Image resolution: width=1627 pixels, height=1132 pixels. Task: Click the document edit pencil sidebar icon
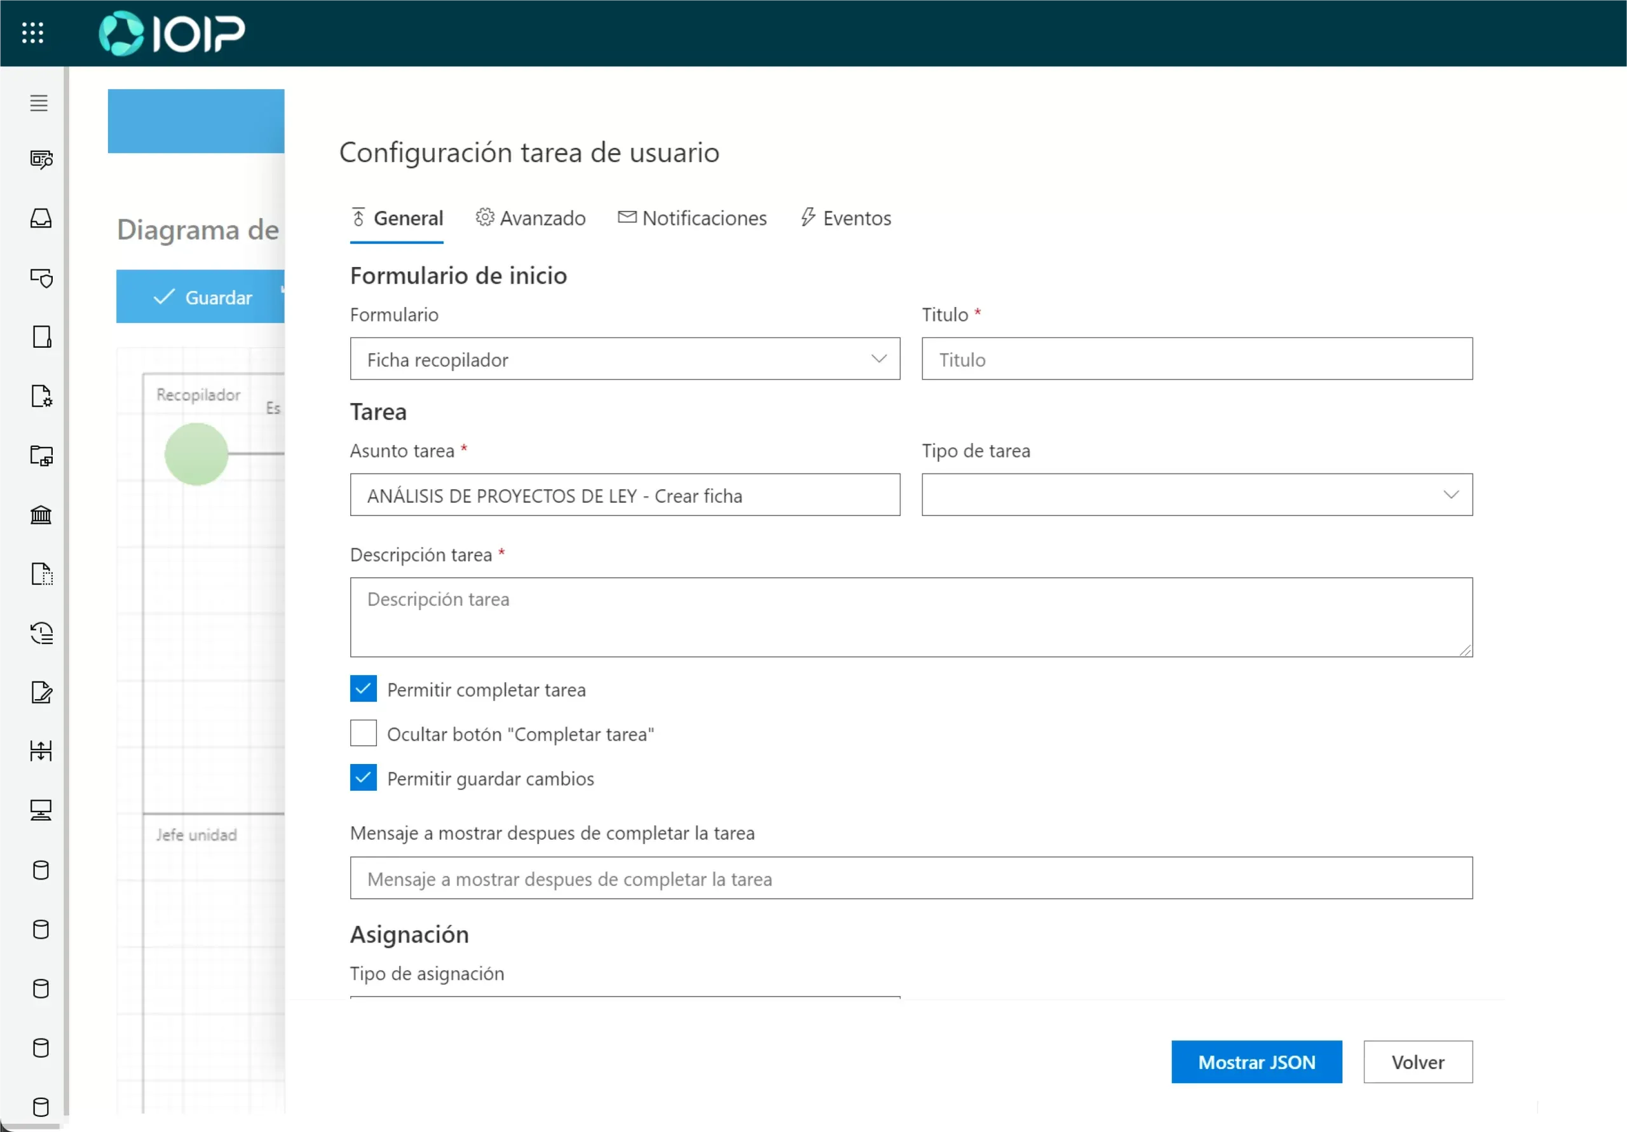[41, 692]
